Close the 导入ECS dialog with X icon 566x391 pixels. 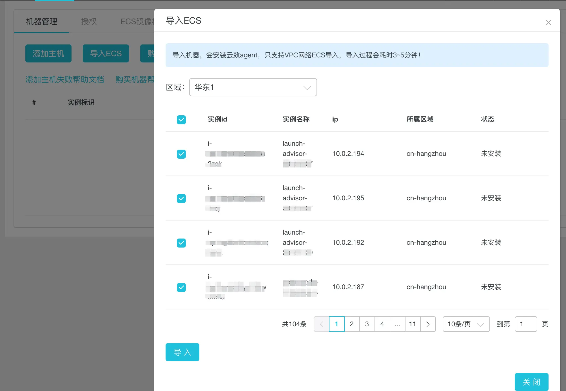[548, 23]
